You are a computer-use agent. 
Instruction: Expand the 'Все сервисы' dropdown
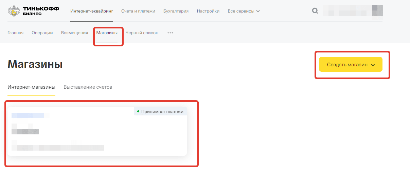tap(244, 11)
